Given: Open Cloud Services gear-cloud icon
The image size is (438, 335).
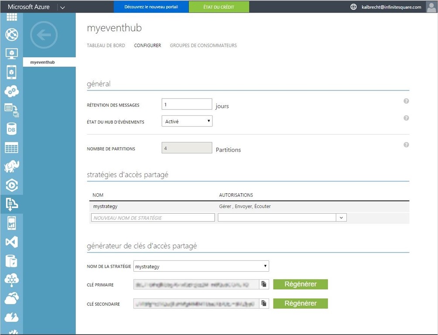Looking at the screenshot, I should point(11,91).
